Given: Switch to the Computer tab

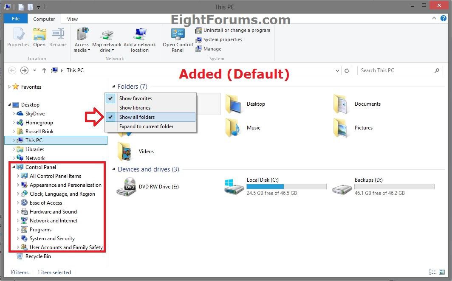Looking at the screenshot, I should click(44, 19).
